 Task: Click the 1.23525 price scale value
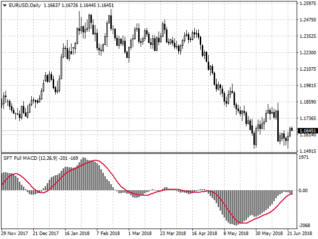pyautogui.click(x=308, y=36)
